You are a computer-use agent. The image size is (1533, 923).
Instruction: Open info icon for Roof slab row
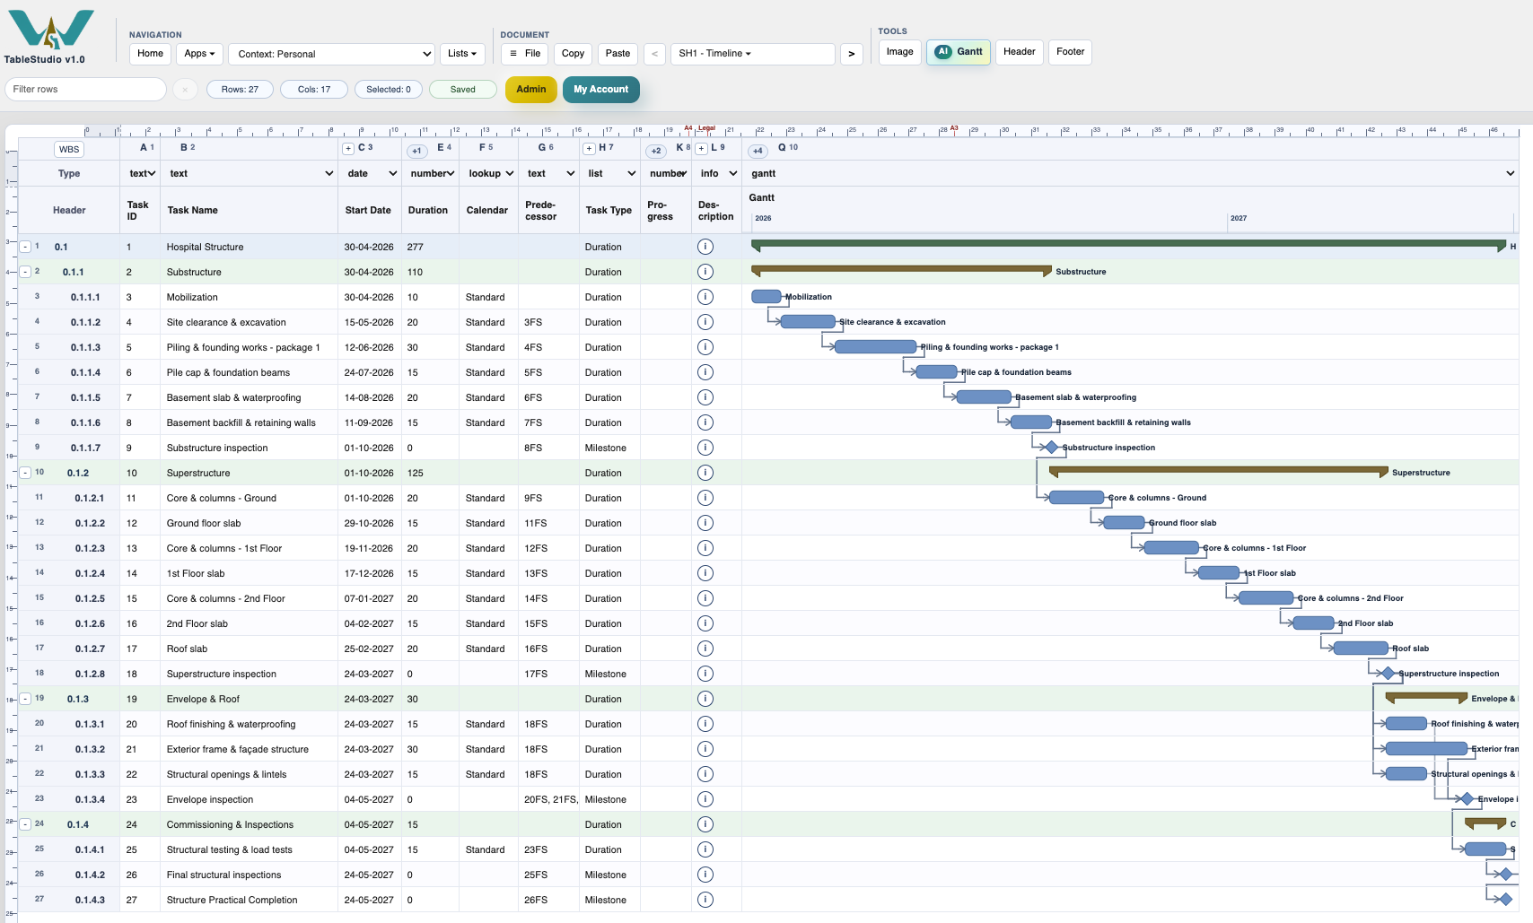705,649
